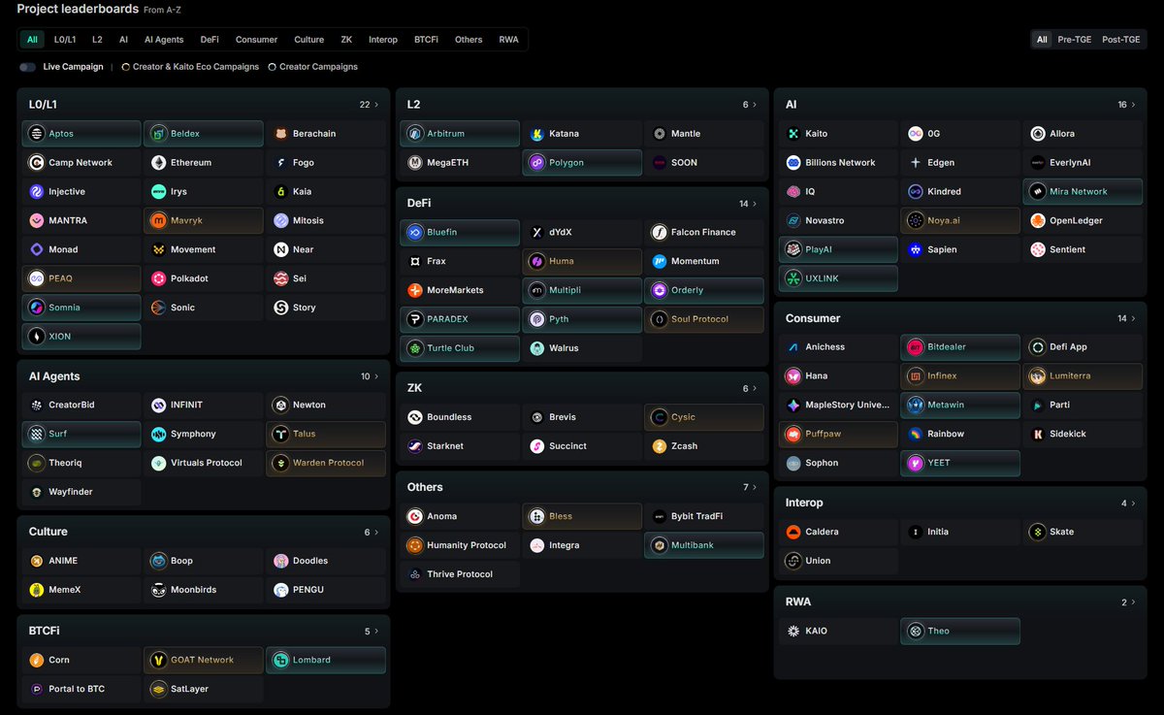This screenshot has height=715, width=1164.
Task: Click the Near logo icon
Action: click(280, 249)
